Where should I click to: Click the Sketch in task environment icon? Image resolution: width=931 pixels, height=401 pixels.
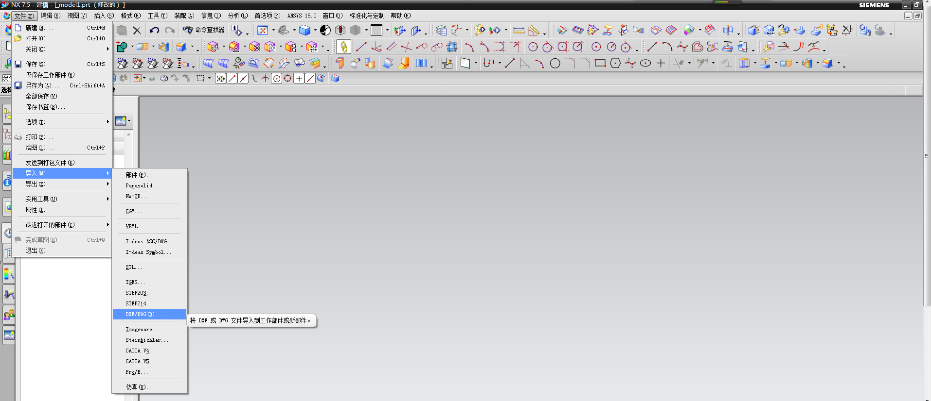point(447,63)
